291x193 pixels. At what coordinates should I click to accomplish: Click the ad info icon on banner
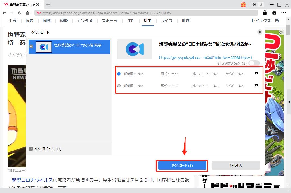coord(281,33)
